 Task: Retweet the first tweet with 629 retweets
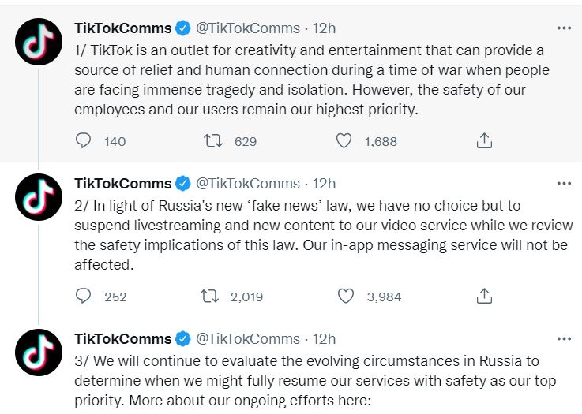pyautogui.click(x=213, y=141)
